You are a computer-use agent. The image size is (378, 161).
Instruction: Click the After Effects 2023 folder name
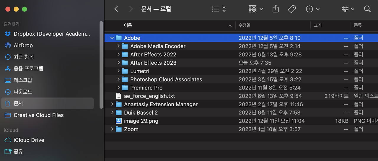click(x=153, y=63)
